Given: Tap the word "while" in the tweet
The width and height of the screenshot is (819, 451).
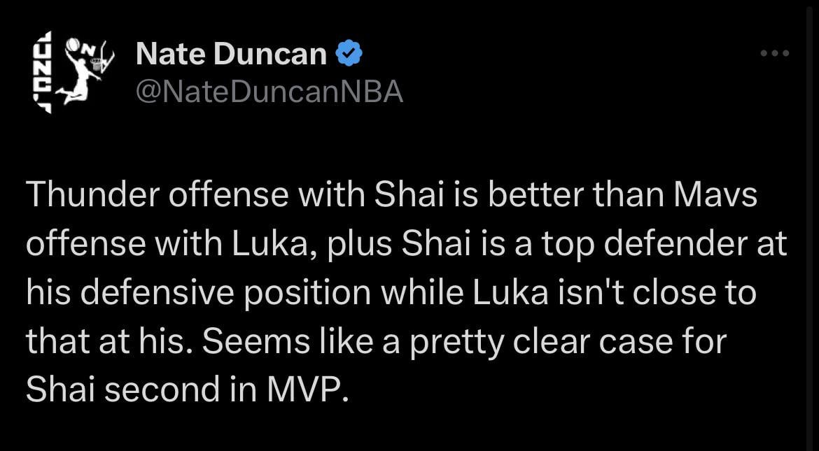Looking at the screenshot, I should click(422, 294).
